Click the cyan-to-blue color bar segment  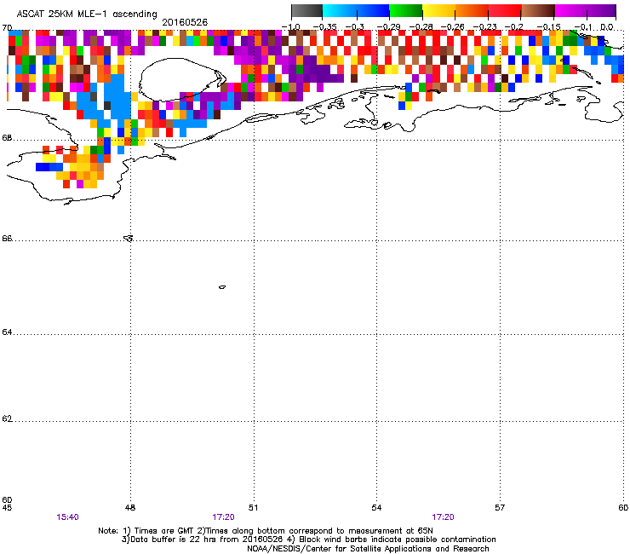(x=356, y=11)
